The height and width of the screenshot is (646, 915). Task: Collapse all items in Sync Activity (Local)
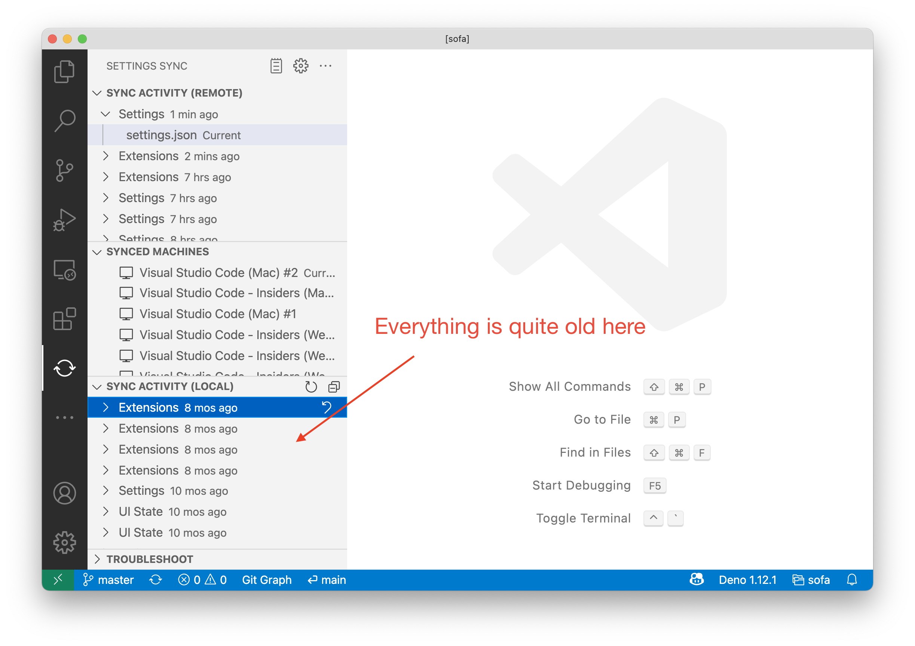click(x=334, y=386)
